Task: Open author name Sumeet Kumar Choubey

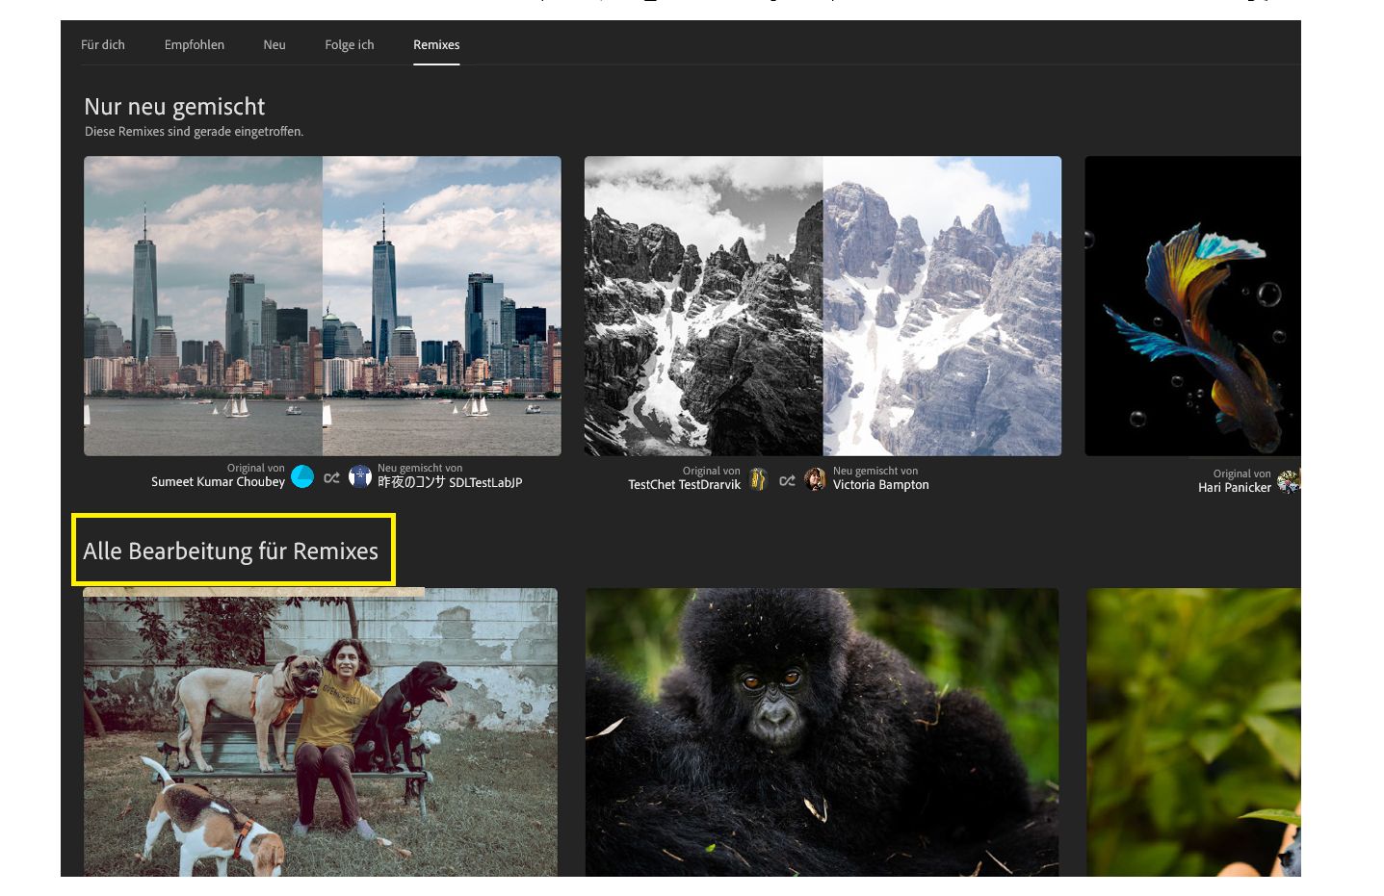Action: 218,482
